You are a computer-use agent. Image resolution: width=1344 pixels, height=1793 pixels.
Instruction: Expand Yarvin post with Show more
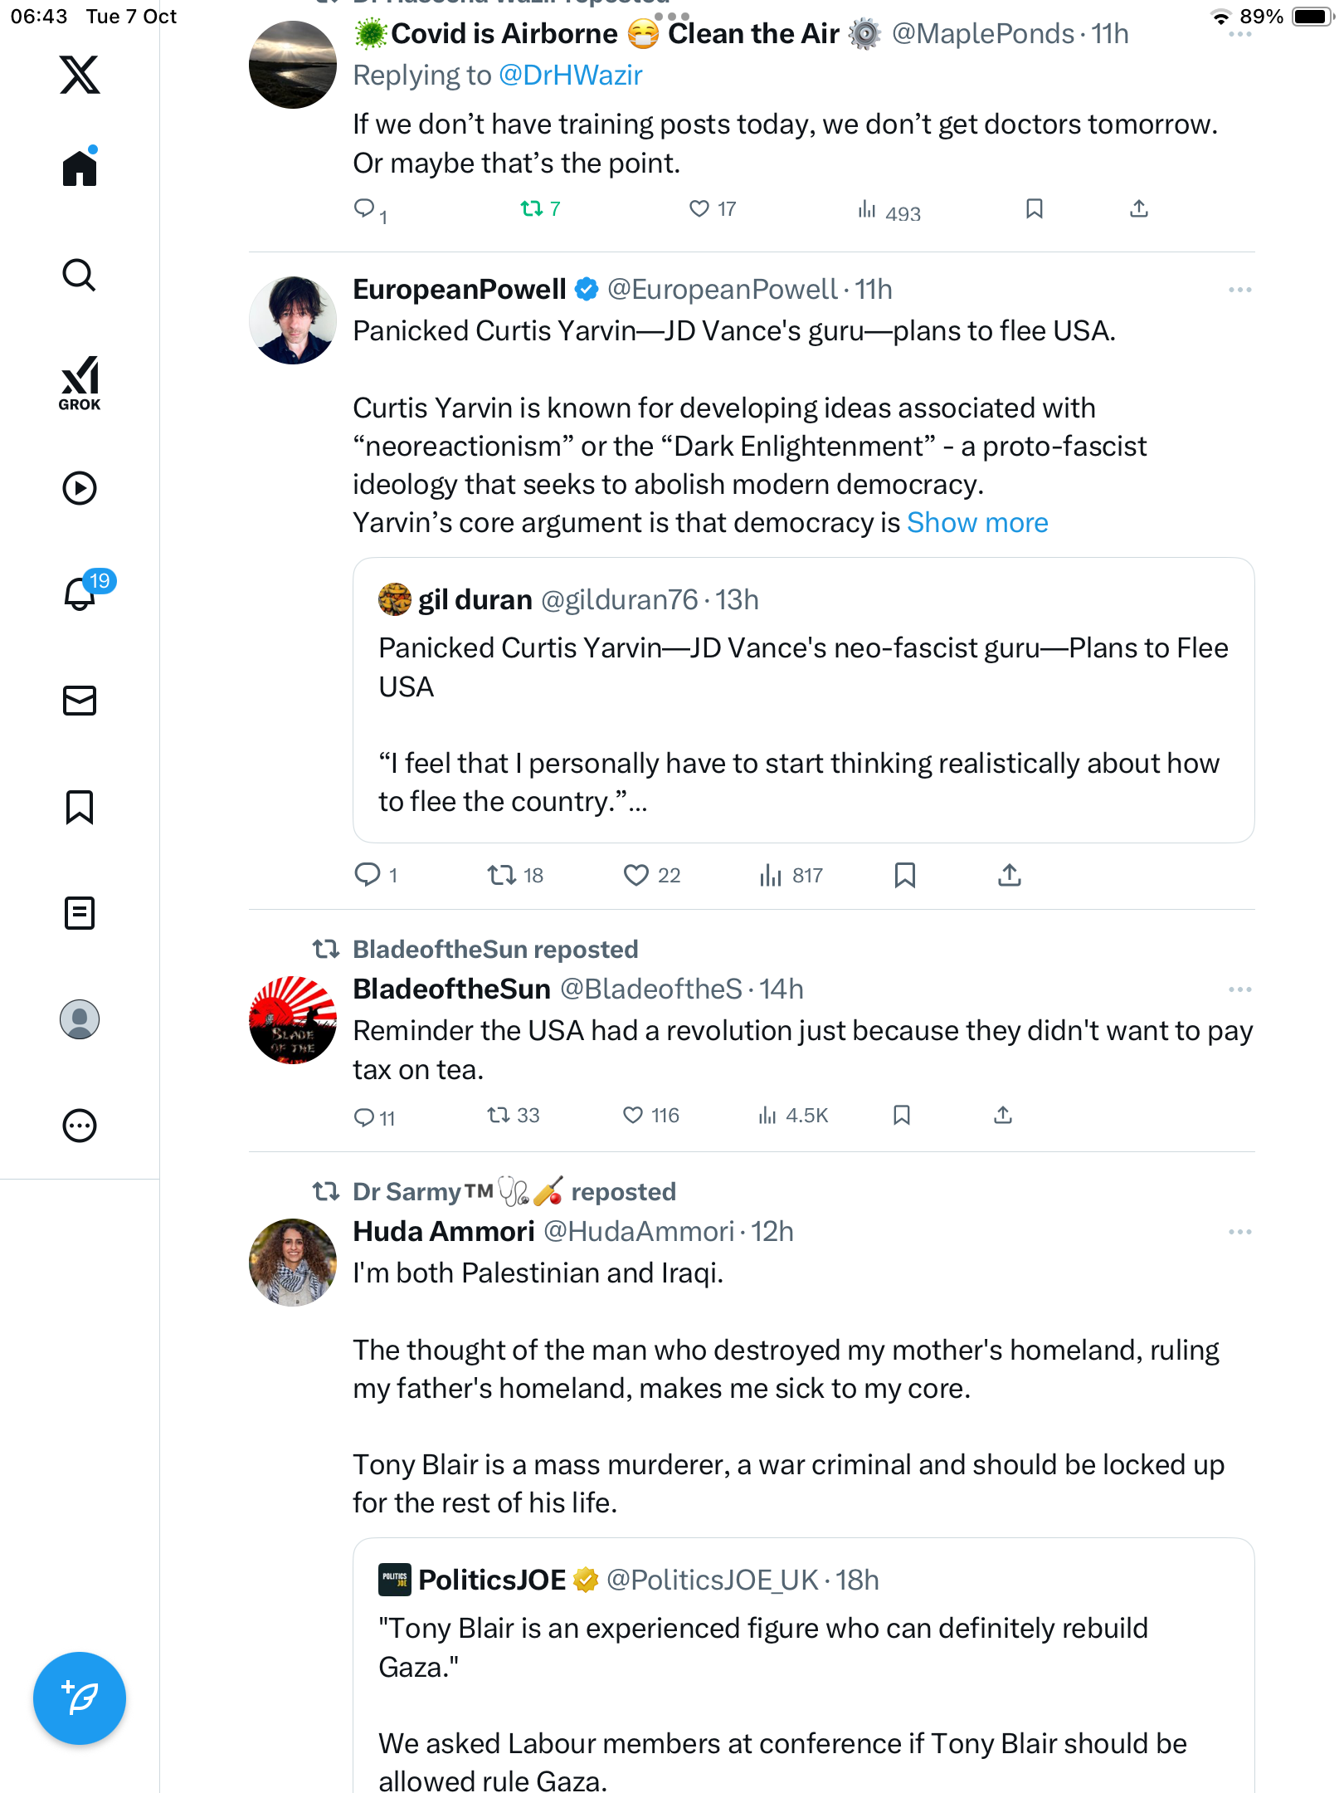click(x=977, y=523)
